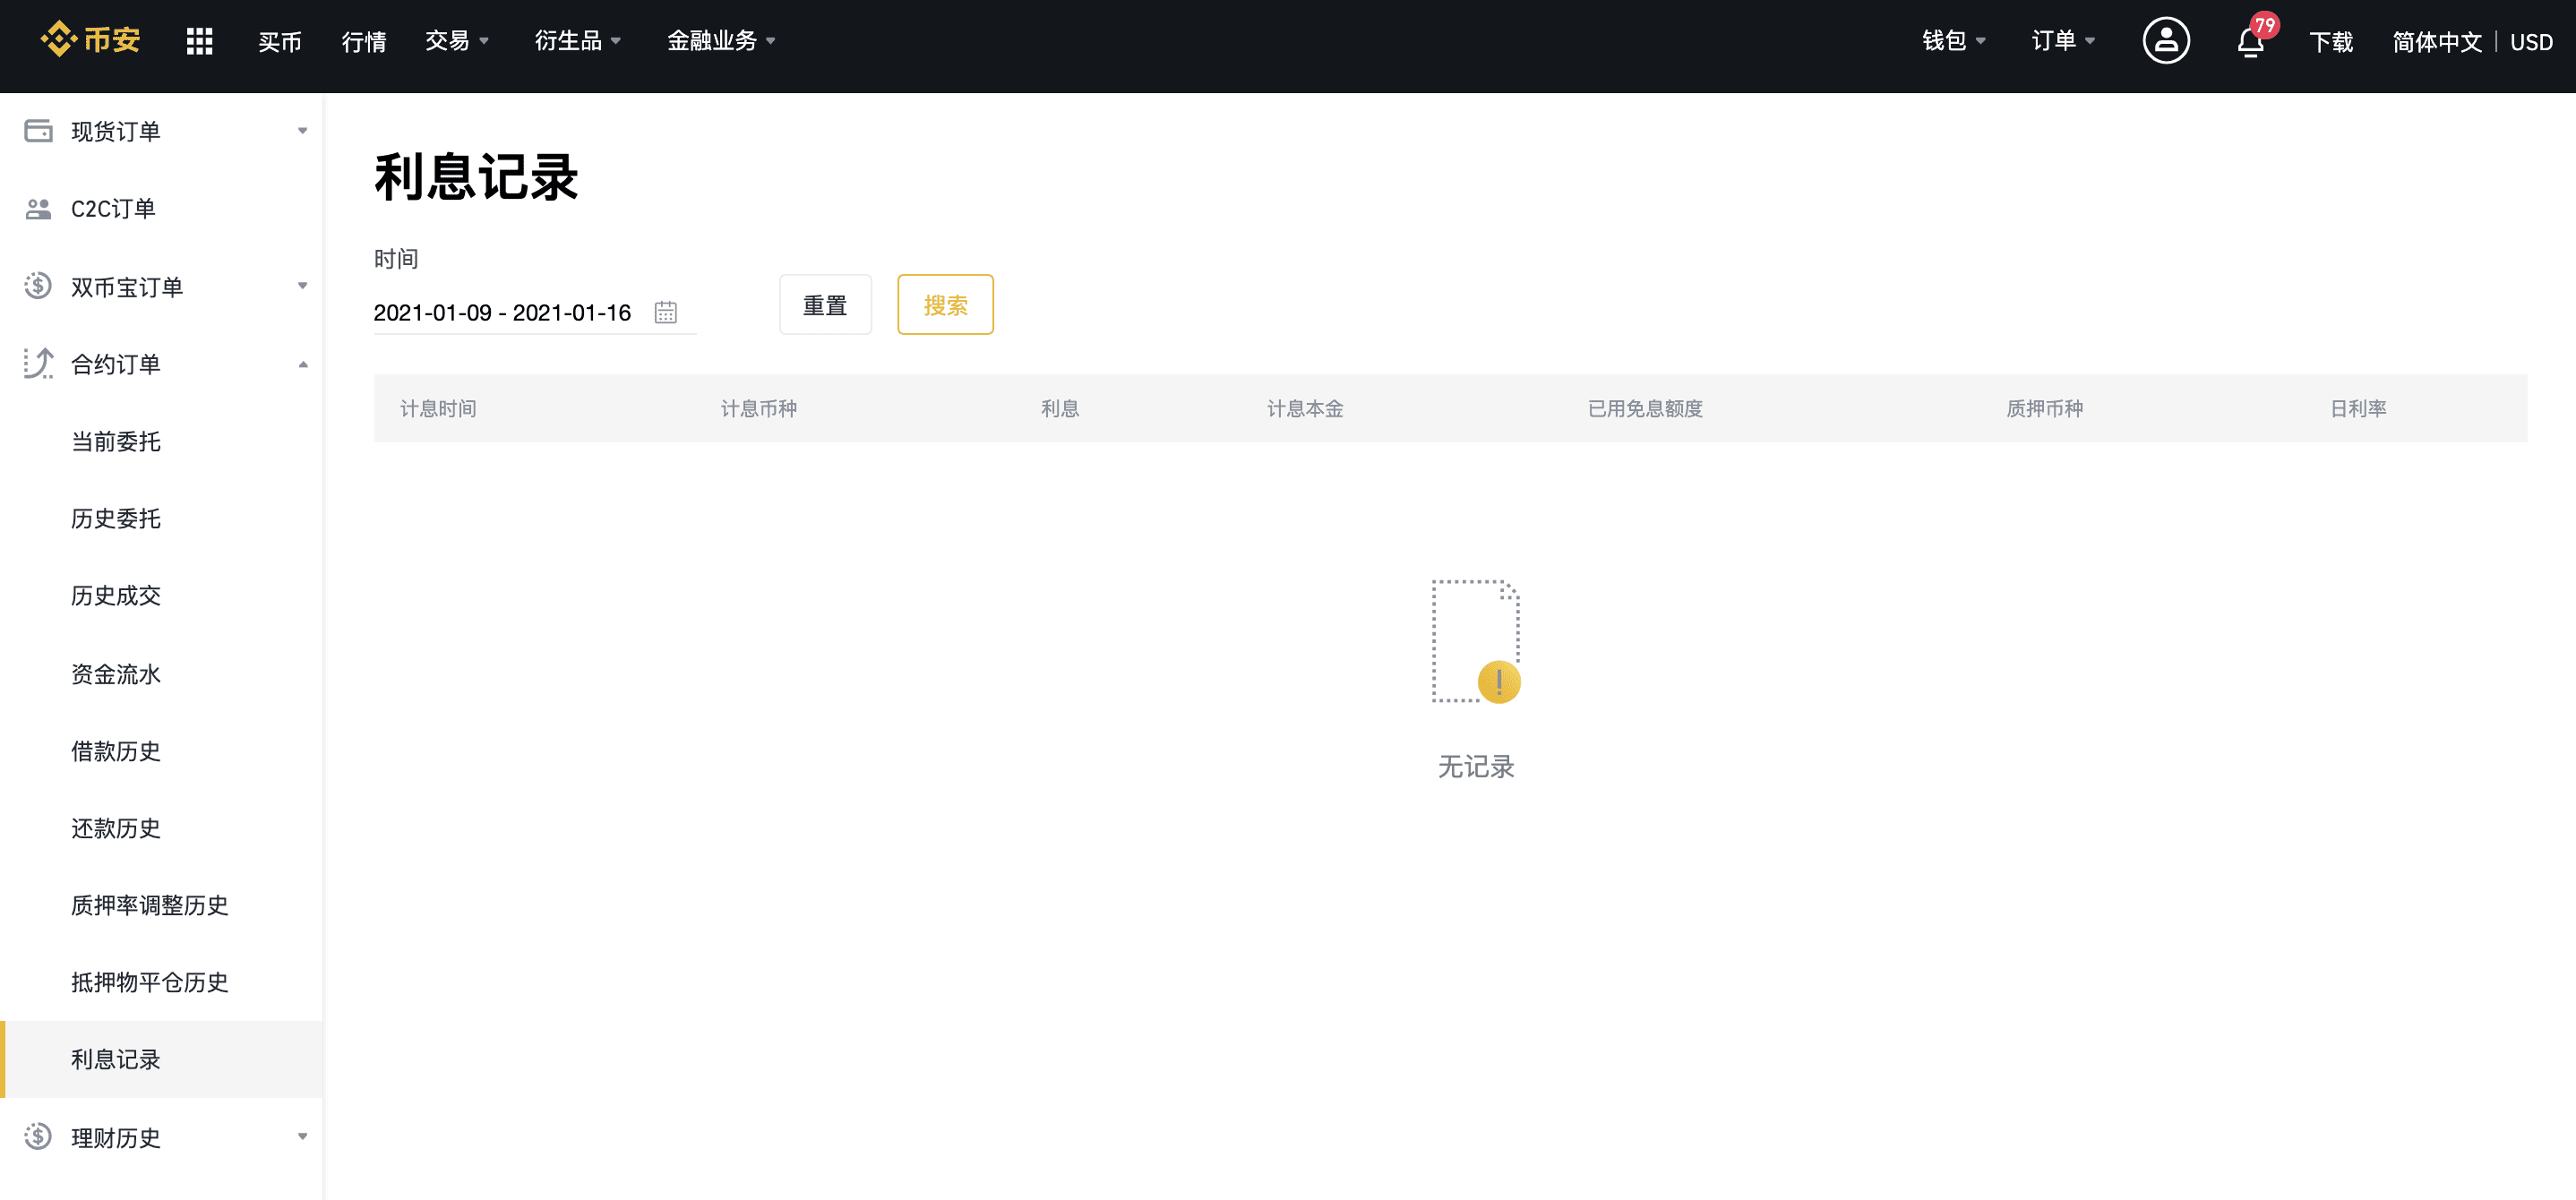The width and height of the screenshot is (2576, 1200).
Task: Change language via 简体中文
Action: [x=2437, y=41]
